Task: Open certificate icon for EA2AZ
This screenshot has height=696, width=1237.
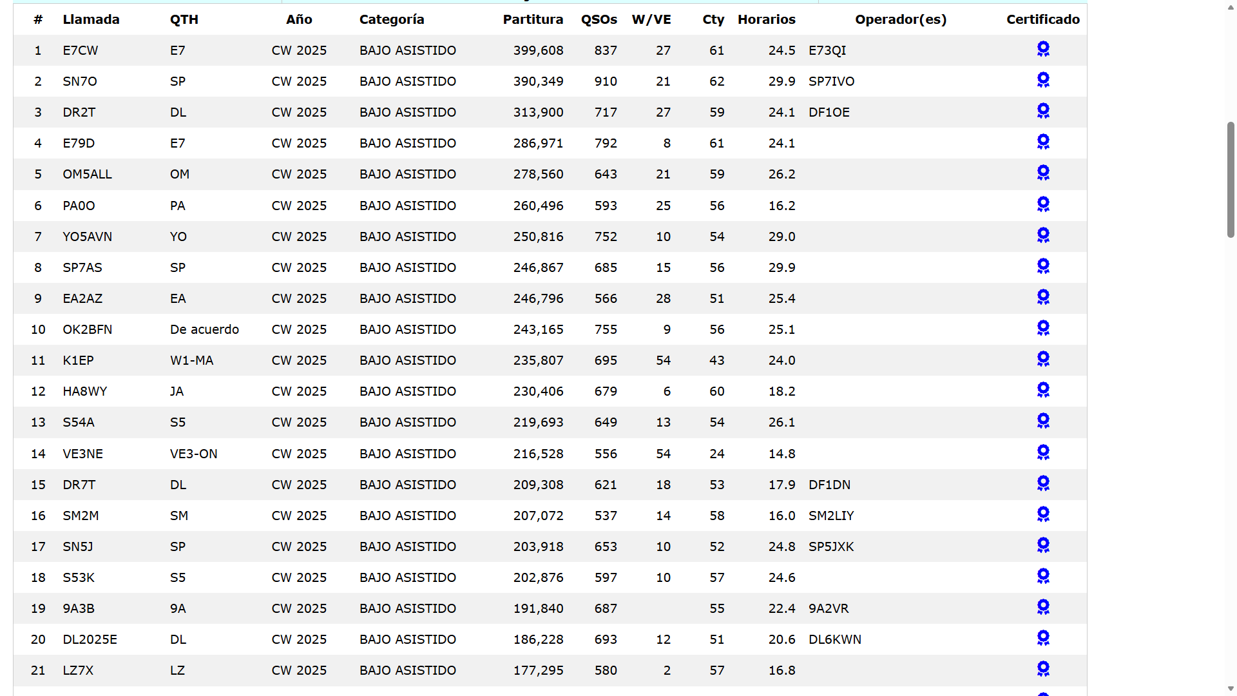Action: click(1043, 297)
